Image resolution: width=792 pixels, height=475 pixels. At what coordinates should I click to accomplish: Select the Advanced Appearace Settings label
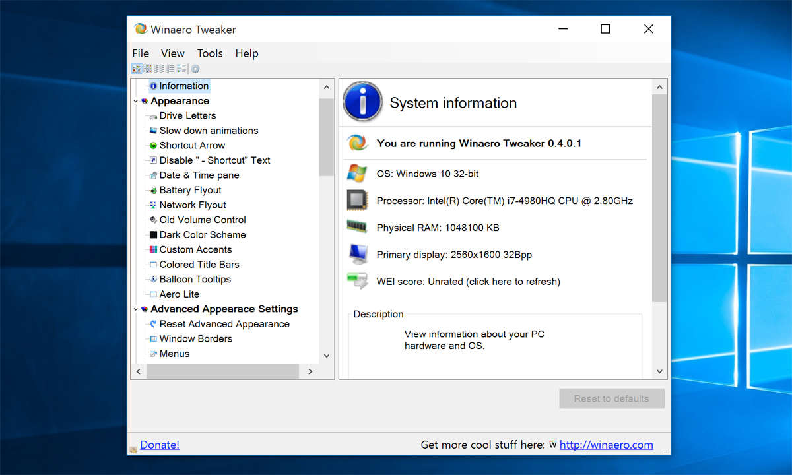click(x=224, y=309)
